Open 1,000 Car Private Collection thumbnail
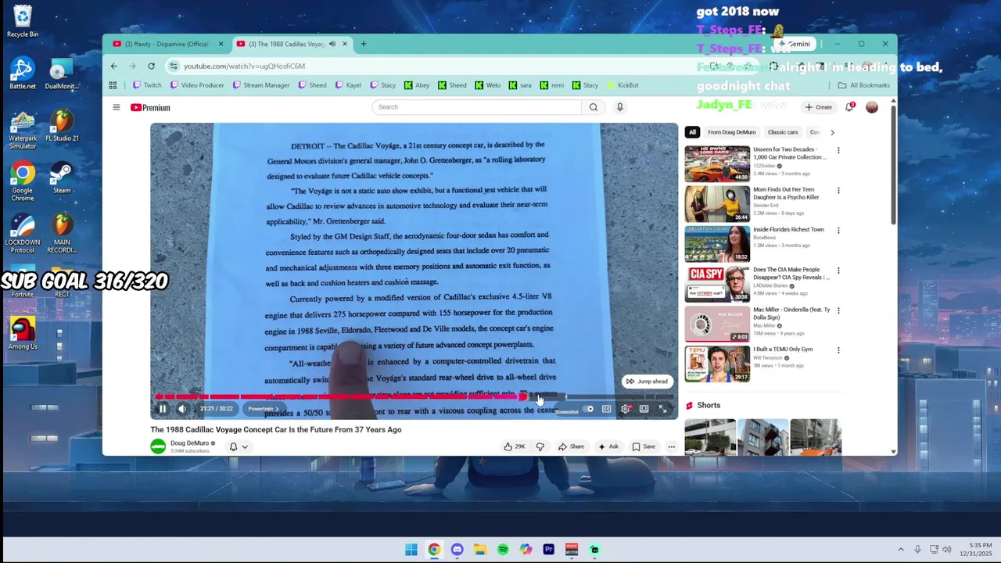Screen dimensions: 1001x563 tap(717, 163)
